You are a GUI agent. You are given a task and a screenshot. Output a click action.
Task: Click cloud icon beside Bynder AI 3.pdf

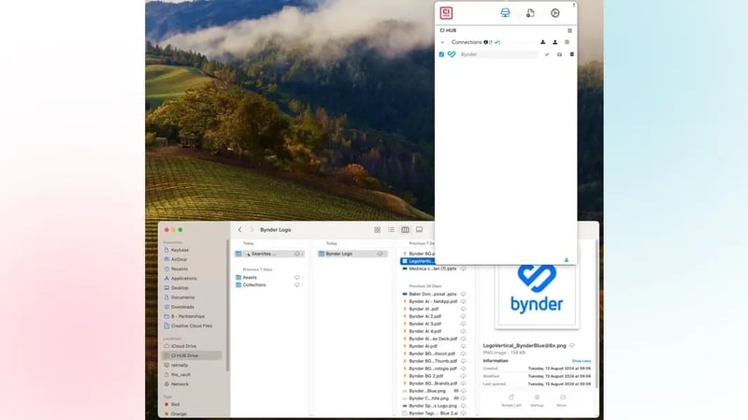tap(463, 324)
